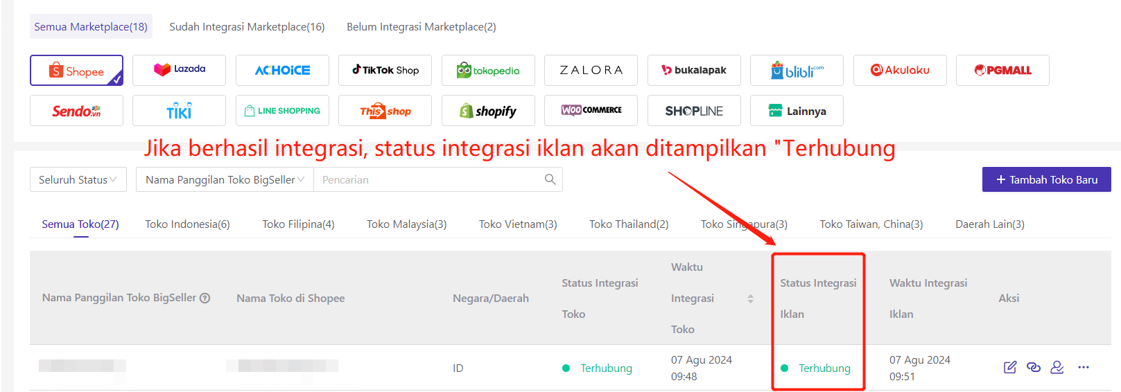Select the Thisshop marketplace tile
Viewport: 1121px width, 392px height.
tap(385, 111)
